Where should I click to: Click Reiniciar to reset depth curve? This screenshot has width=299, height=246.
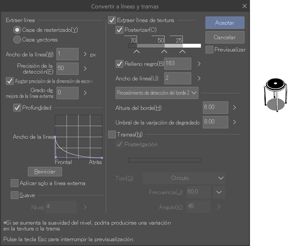(x=45, y=171)
